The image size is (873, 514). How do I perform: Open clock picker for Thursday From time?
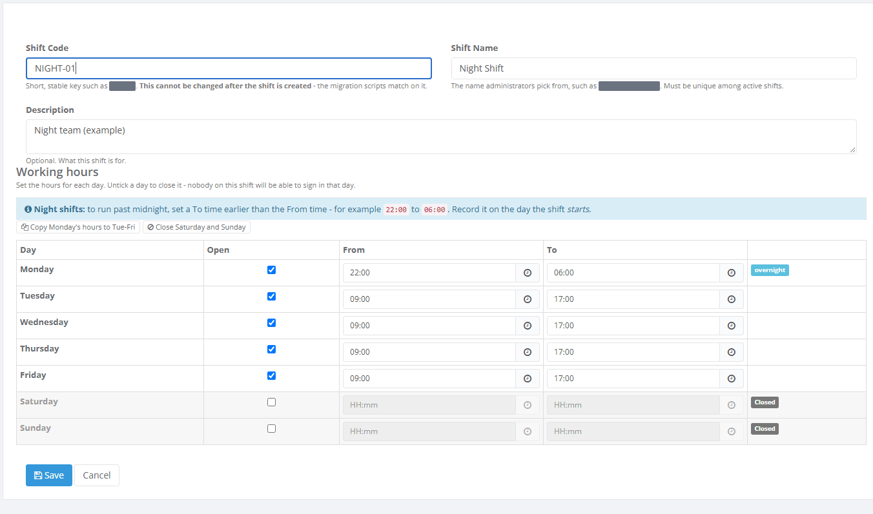(528, 352)
